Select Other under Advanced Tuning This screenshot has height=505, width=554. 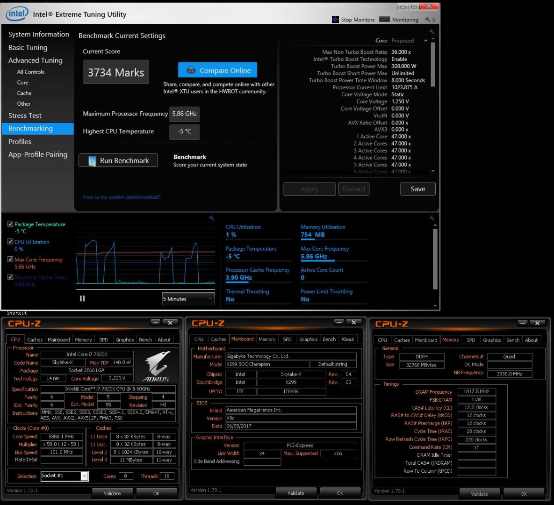point(24,103)
